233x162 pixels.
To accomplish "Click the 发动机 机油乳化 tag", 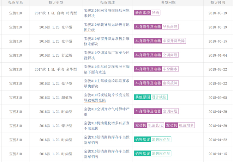I will click(x=149, y=125).
